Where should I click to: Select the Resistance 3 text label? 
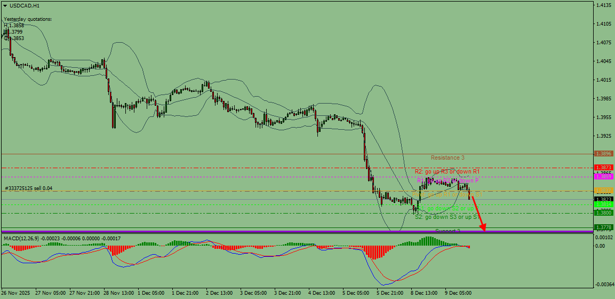click(448, 158)
